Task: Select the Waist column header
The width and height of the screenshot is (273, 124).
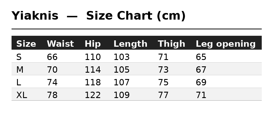Action: (x=60, y=44)
